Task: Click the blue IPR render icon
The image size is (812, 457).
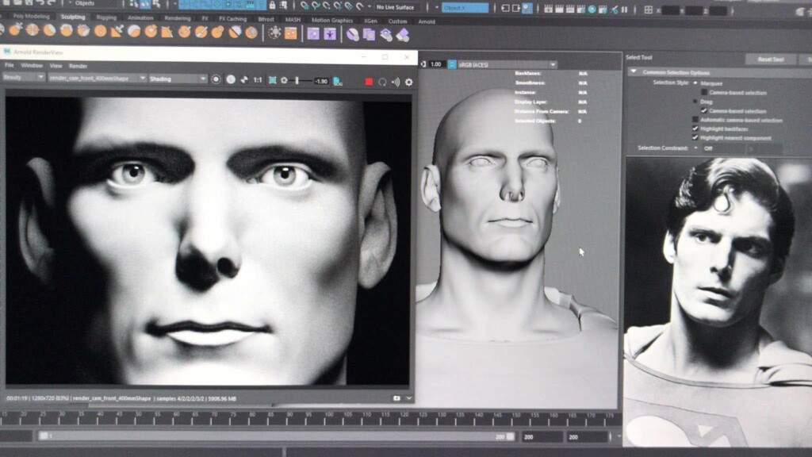Action: click(x=592, y=10)
